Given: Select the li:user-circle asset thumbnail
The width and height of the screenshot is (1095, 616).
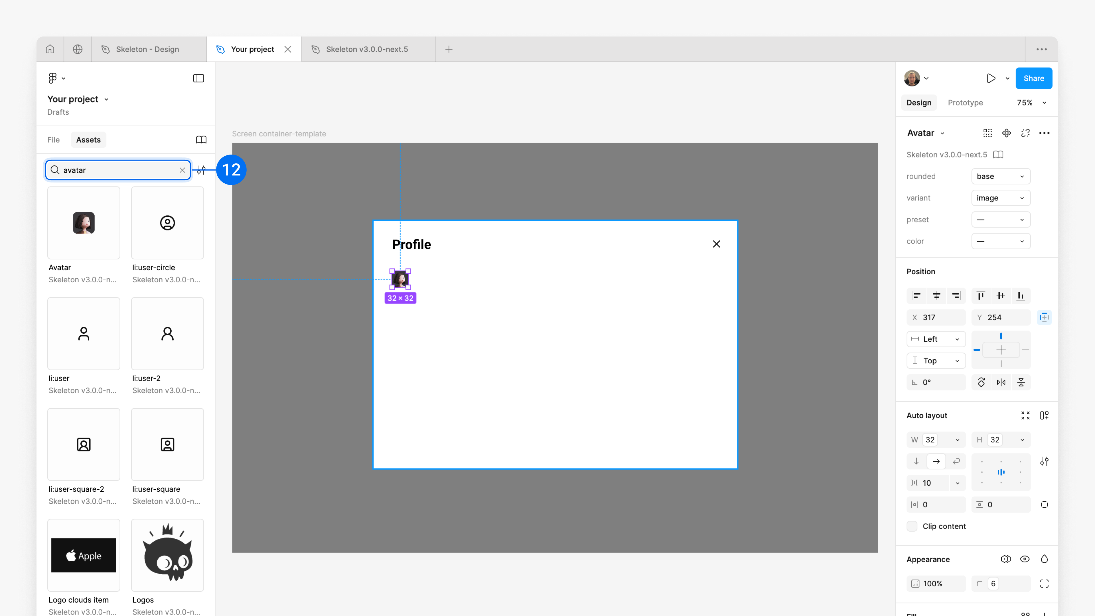Looking at the screenshot, I should pyautogui.click(x=167, y=223).
